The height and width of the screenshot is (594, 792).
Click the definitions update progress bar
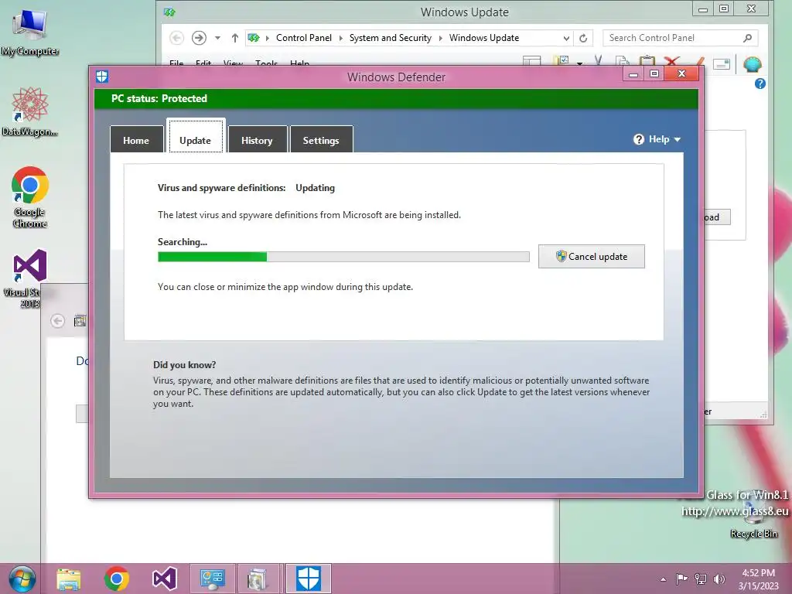coord(343,257)
